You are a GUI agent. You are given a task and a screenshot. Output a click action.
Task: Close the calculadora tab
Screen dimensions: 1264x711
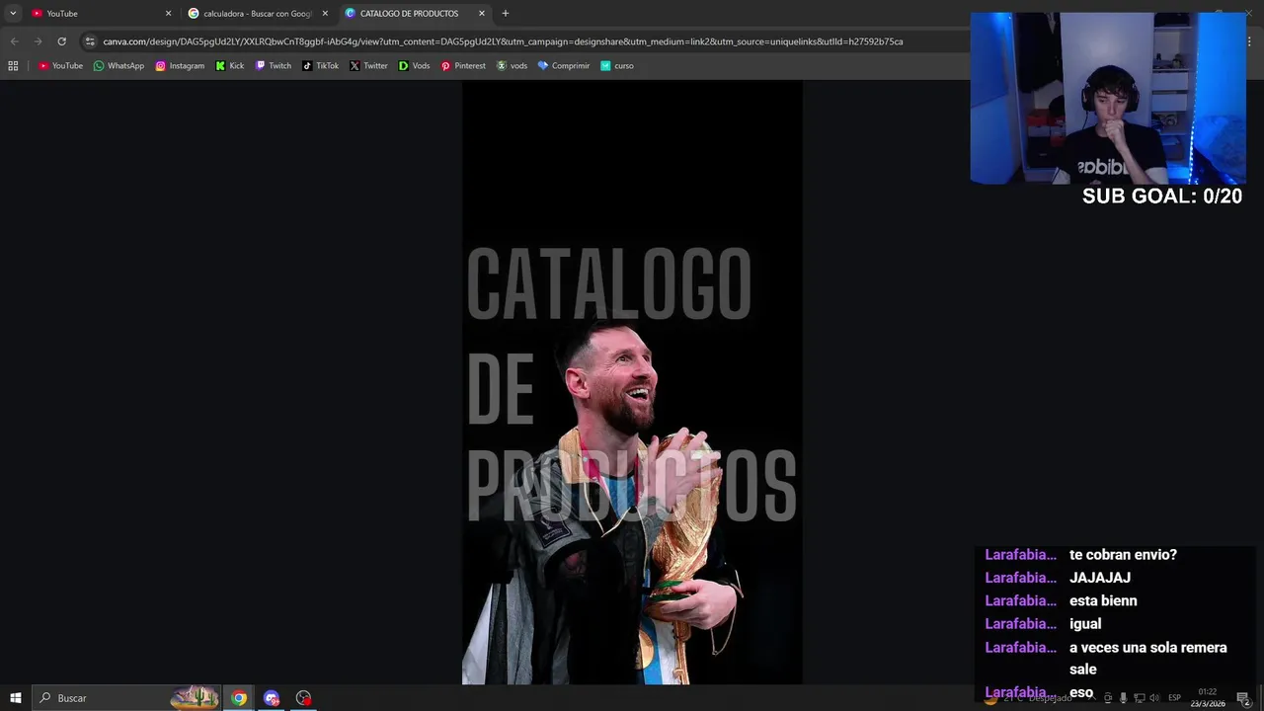pos(325,13)
